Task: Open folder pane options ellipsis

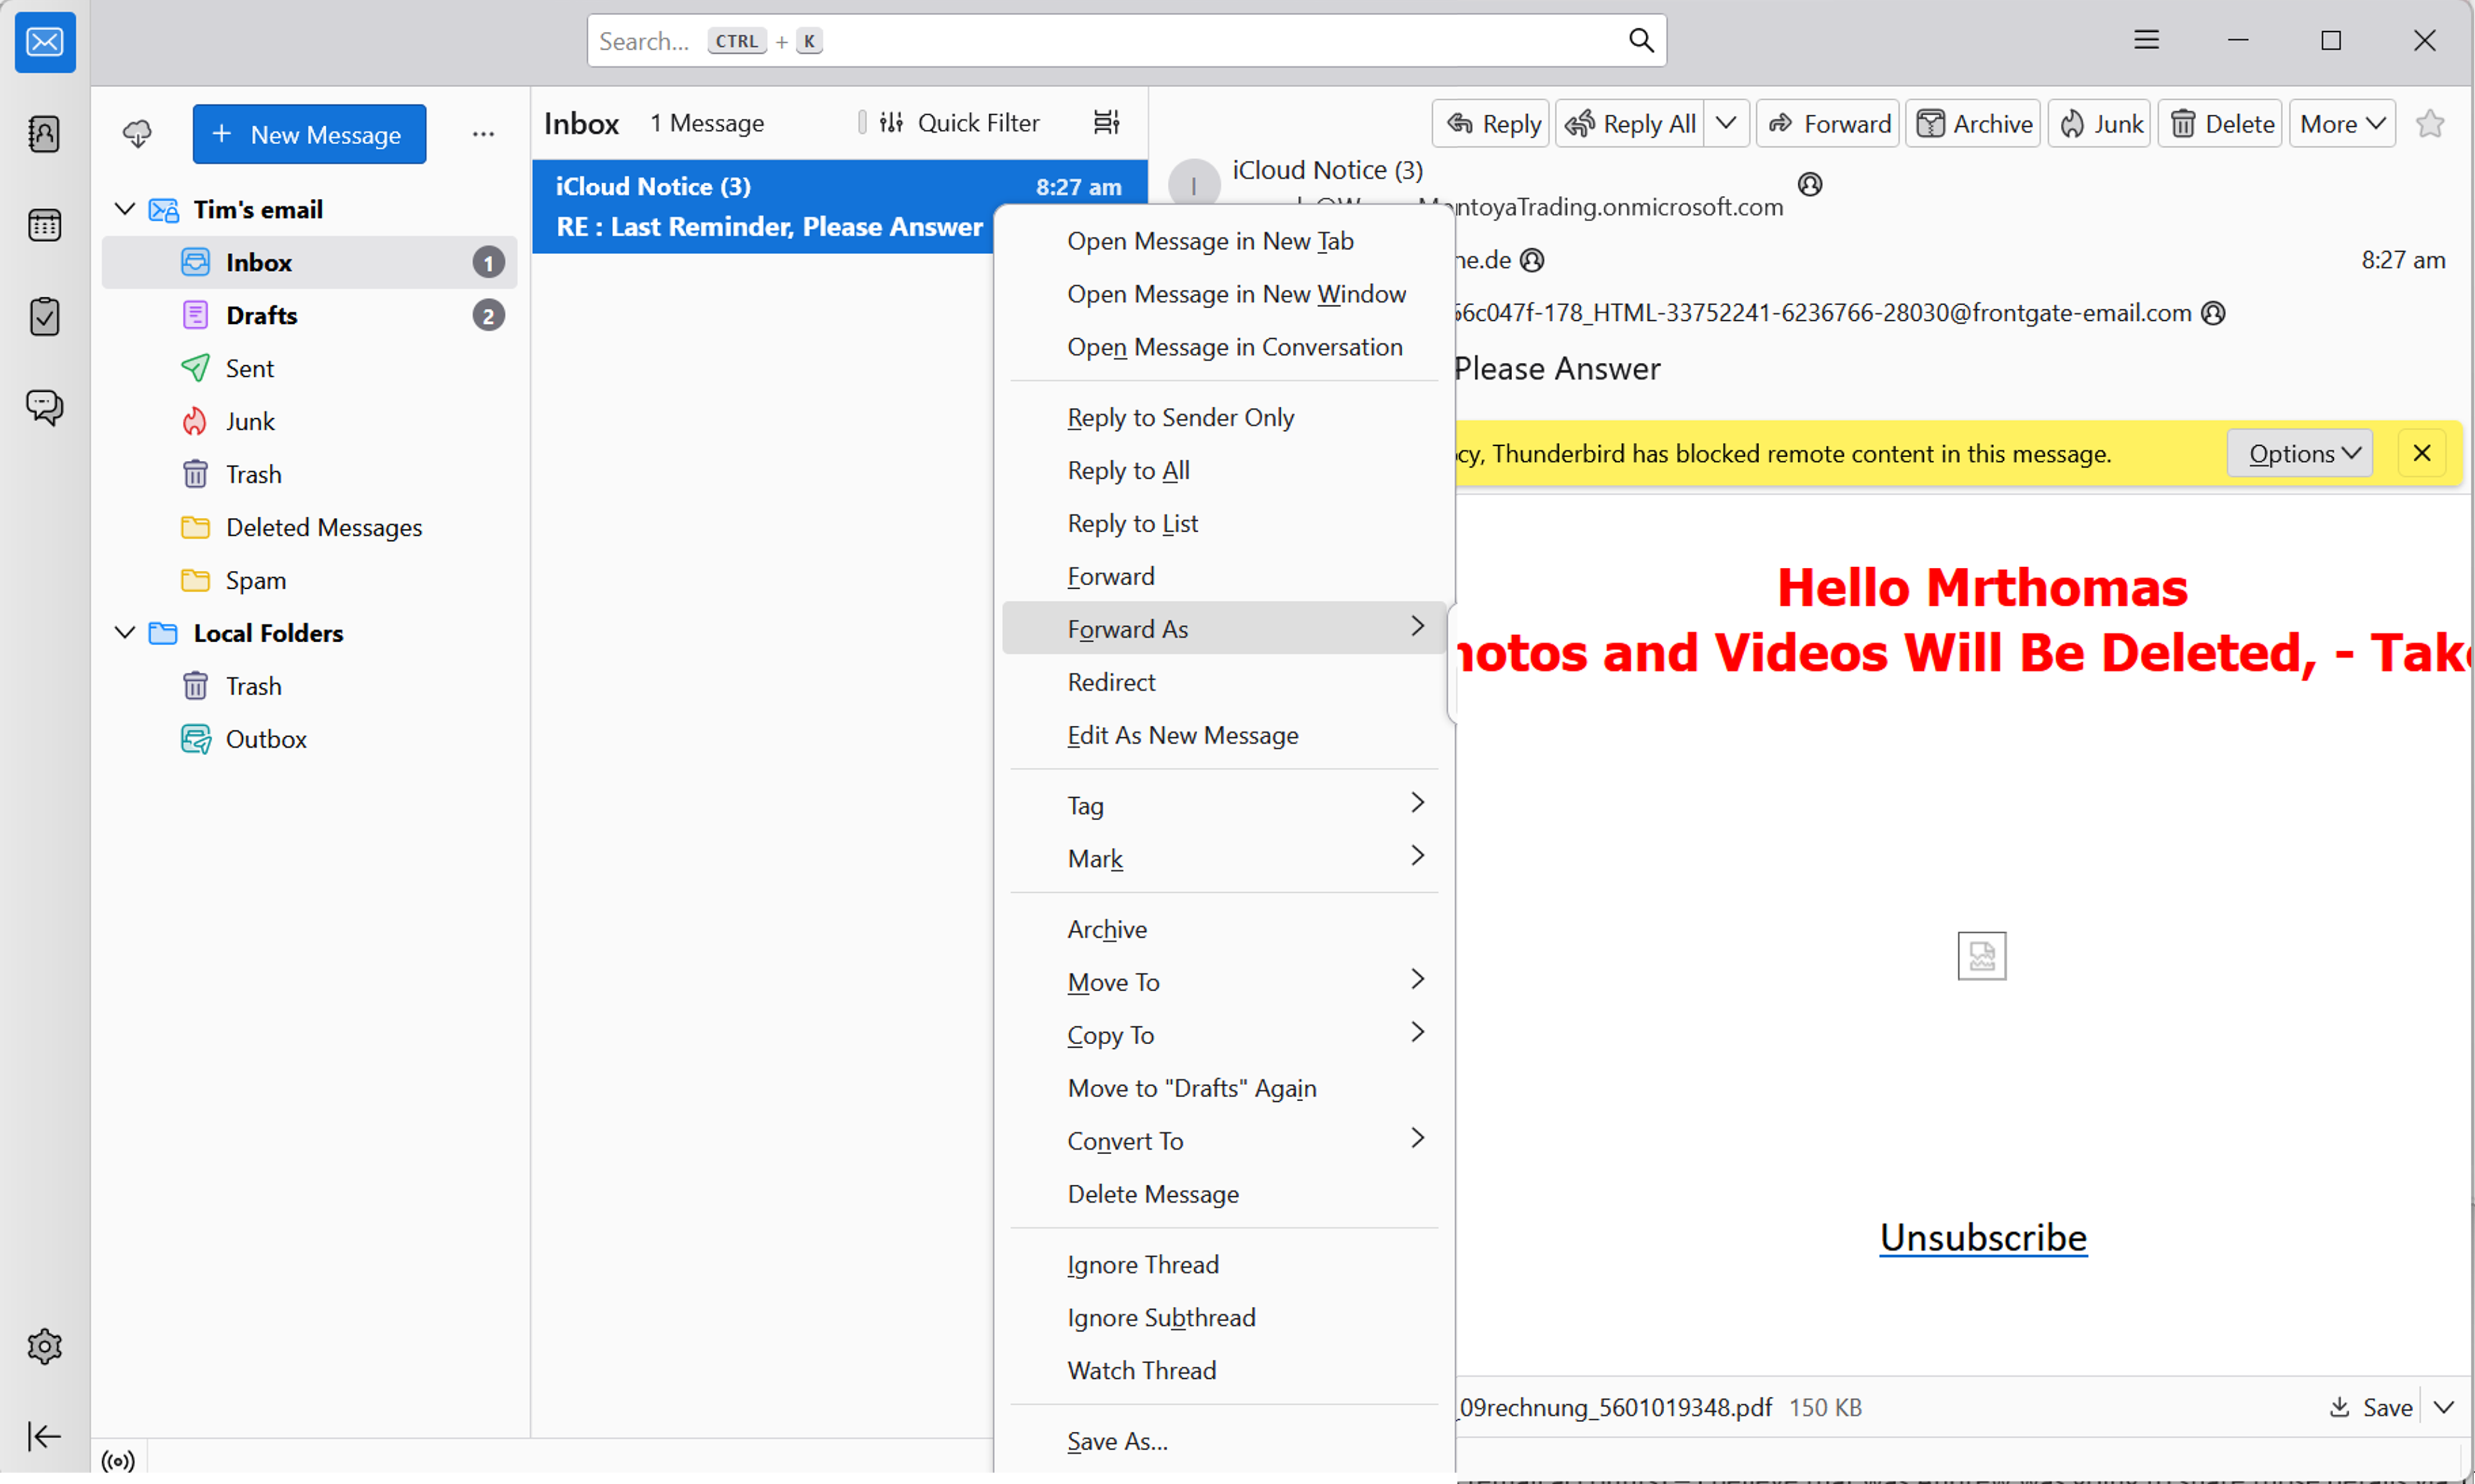Action: click(x=483, y=134)
